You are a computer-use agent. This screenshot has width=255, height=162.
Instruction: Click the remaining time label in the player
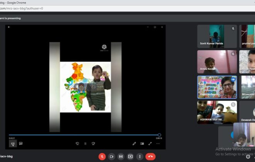coord(159,138)
